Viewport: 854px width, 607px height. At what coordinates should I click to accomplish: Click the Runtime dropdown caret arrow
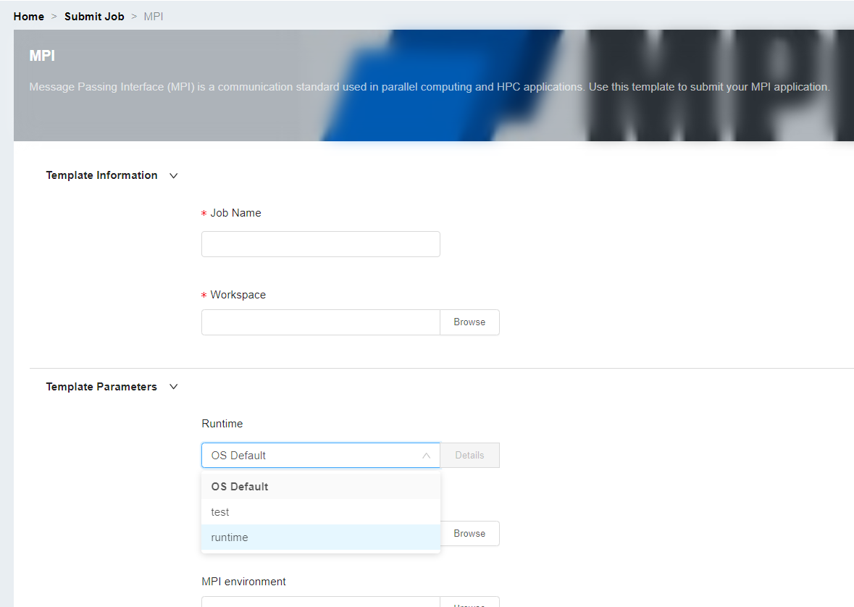(x=426, y=456)
